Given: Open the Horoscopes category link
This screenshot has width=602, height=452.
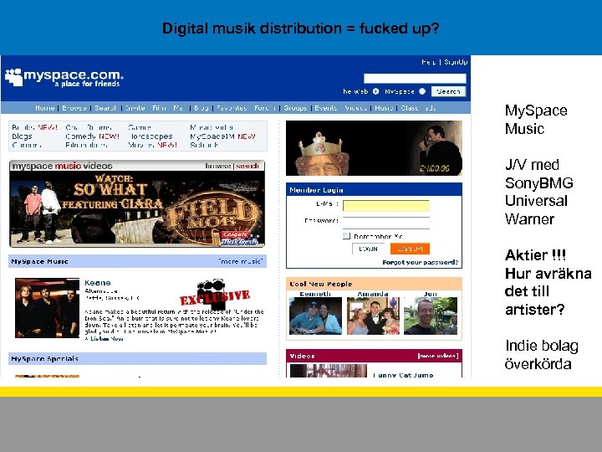Looking at the screenshot, I should click(150, 136).
